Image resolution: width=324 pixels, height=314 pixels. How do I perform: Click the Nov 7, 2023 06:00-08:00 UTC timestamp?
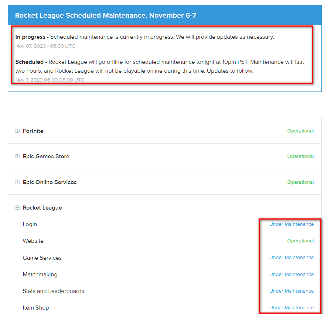pos(50,80)
